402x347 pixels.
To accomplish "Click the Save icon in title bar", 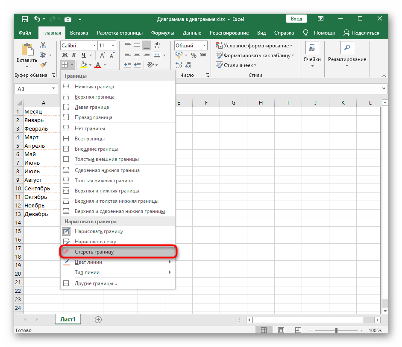I will [x=24, y=19].
